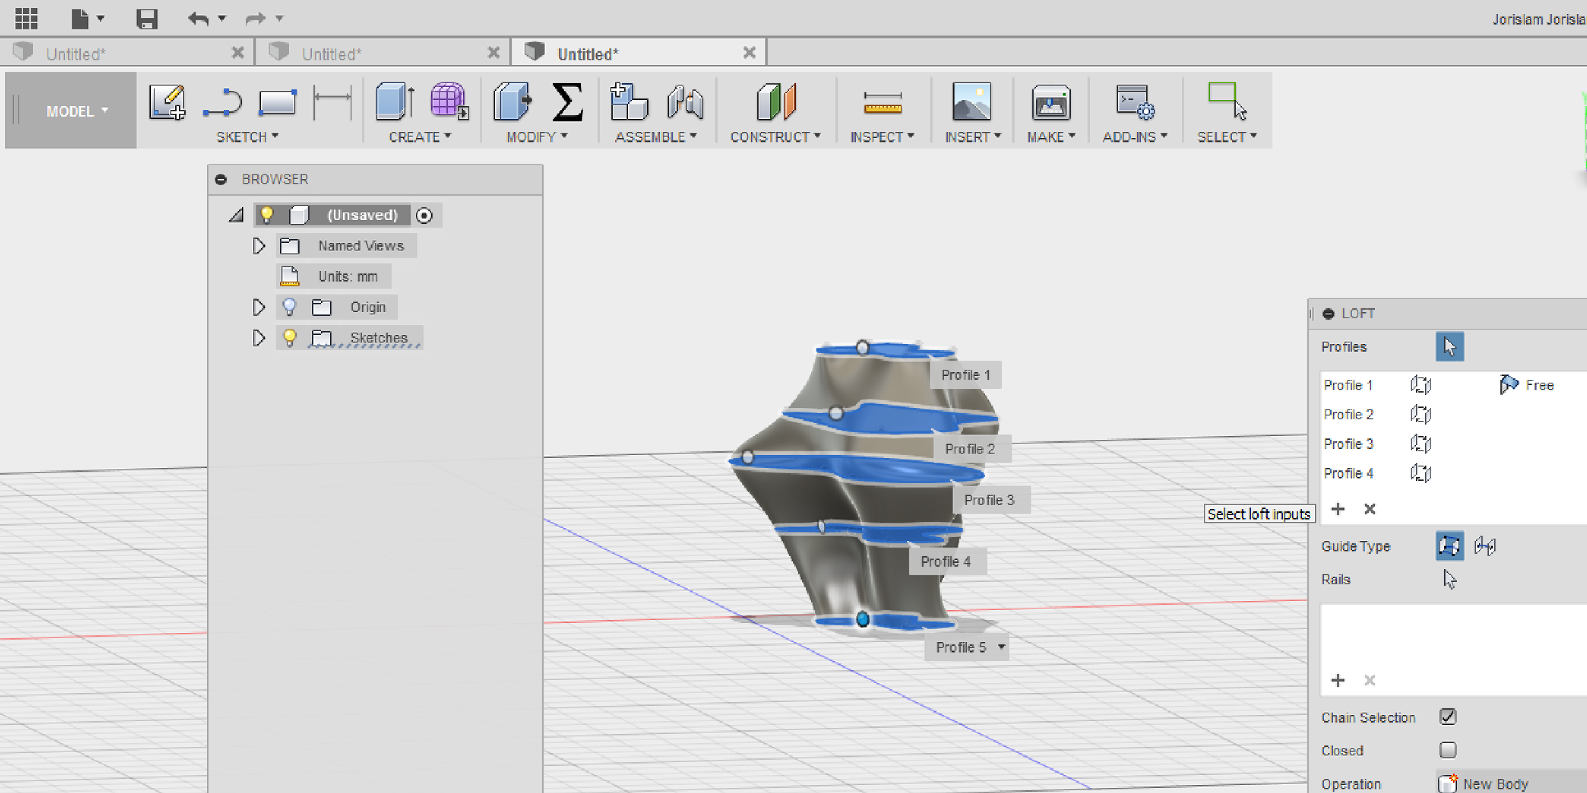Image resolution: width=1587 pixels, height=793 pixels.
Task: Expand the Named Views tree node
Action: [258, 245]
